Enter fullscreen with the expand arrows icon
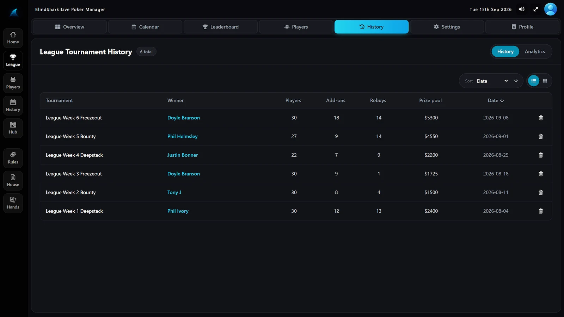 click(536, 10)
